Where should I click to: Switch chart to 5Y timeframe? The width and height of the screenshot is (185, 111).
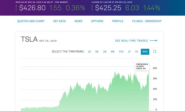coord(137,52)
